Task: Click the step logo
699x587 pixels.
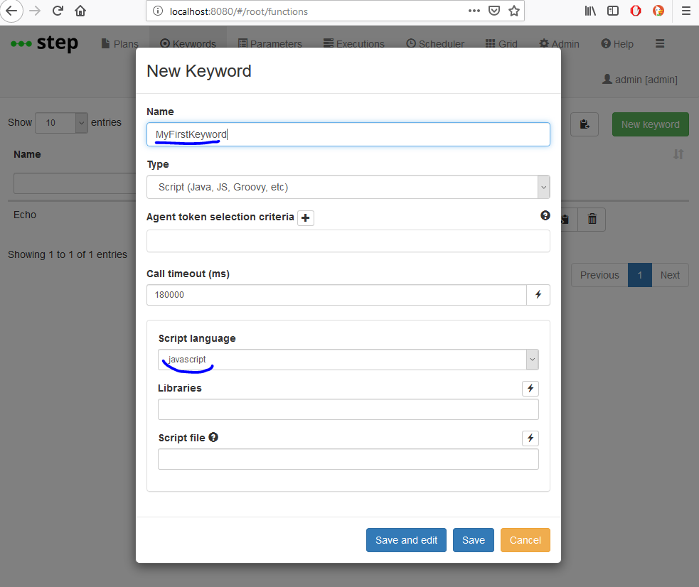Action: (45, 43)
